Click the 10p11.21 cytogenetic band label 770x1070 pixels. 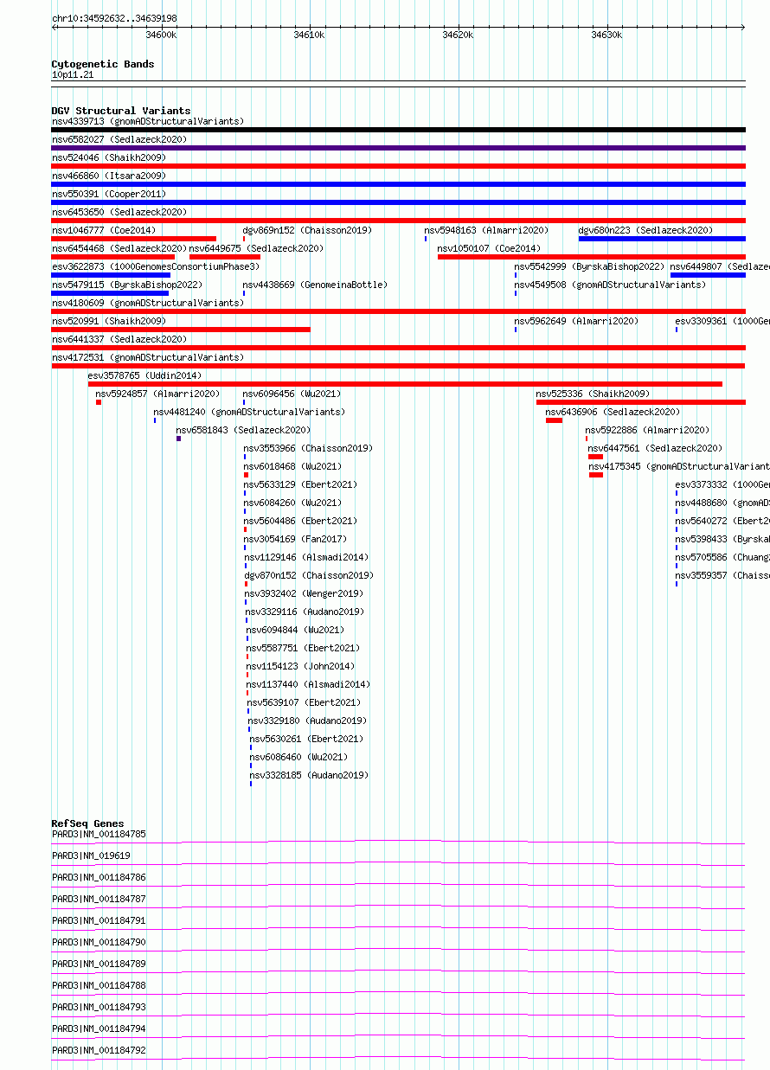(x=73, y=75)
